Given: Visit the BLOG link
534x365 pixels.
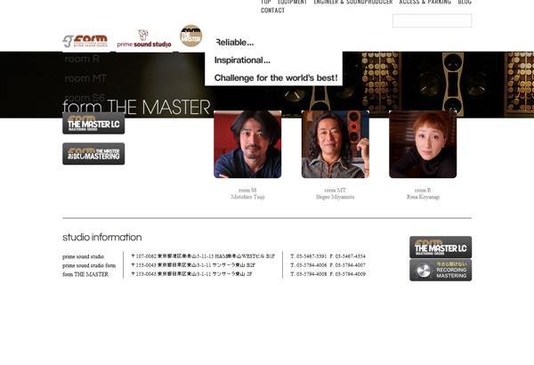Looking at the screenshot, I should (465, 2).
